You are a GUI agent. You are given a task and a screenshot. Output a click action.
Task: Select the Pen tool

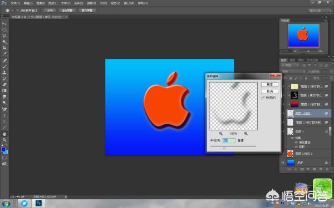coord(4,109)
